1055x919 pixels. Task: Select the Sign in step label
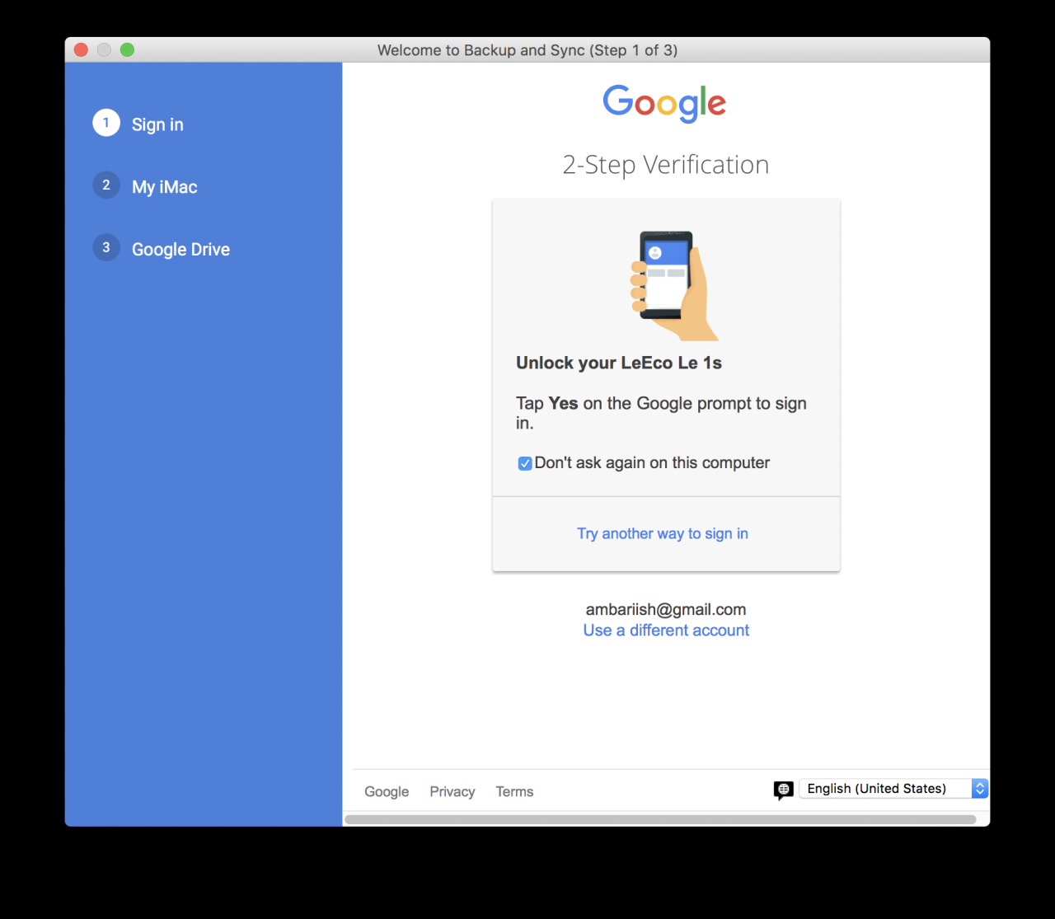[157, 124]
